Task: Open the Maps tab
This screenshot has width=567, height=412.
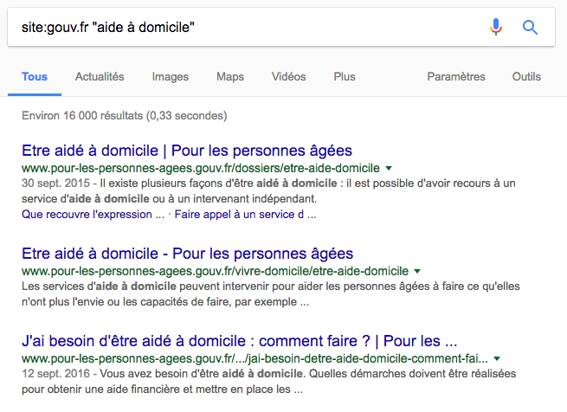Action: coord(230,77)
